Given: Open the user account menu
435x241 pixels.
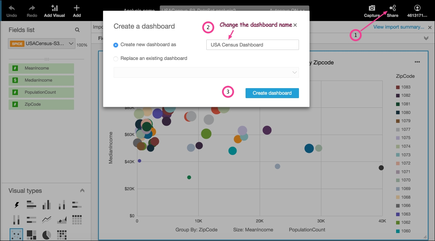Looking at the screenshot, I should pyautogui.click(x=417, y=8).
